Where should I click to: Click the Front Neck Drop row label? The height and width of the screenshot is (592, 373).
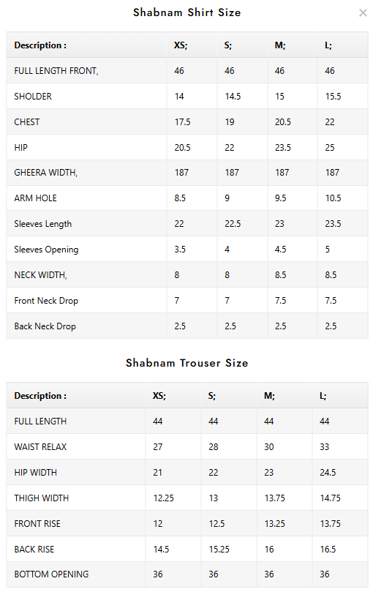pyautogui.click(x=46, y=301)
